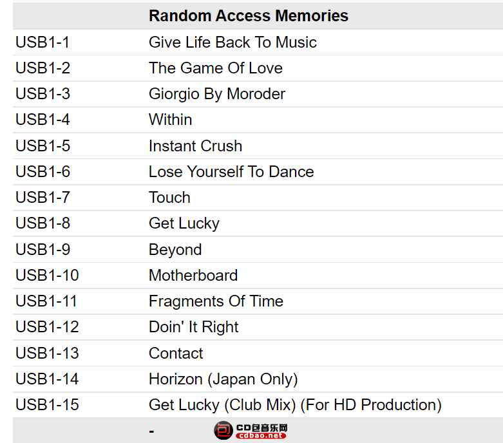Click the Random Access Memories header
Viewport: 503px width, 443px height.
[x=249, y=15]
